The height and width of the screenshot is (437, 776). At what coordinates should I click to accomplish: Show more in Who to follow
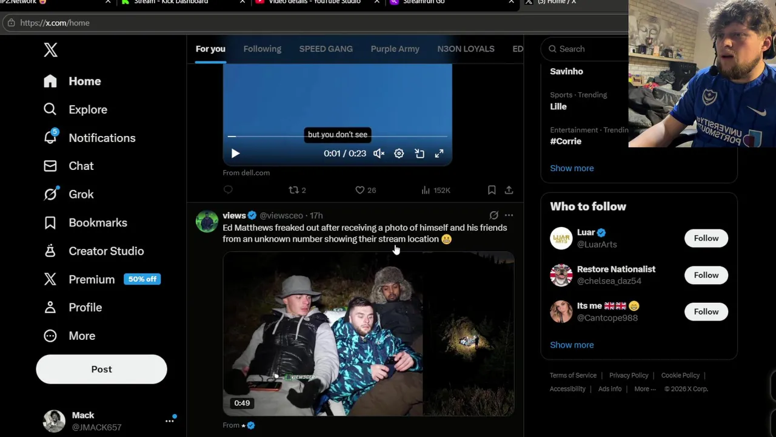point(572,345)
